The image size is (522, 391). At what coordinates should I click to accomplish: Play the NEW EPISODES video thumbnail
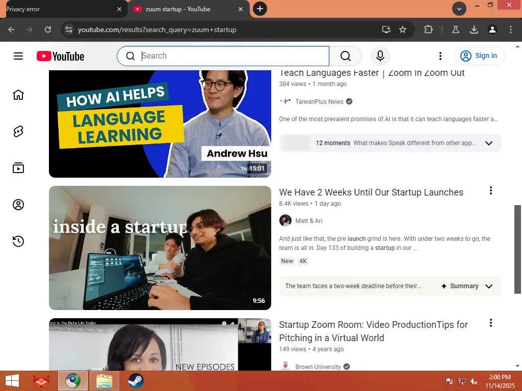(160, 345)
